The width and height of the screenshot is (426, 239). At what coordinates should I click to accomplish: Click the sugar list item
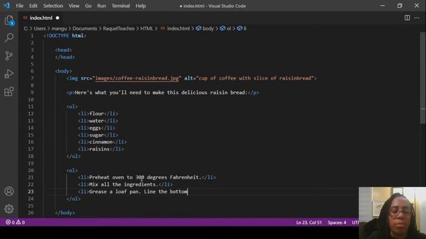[x=98, y=135]
